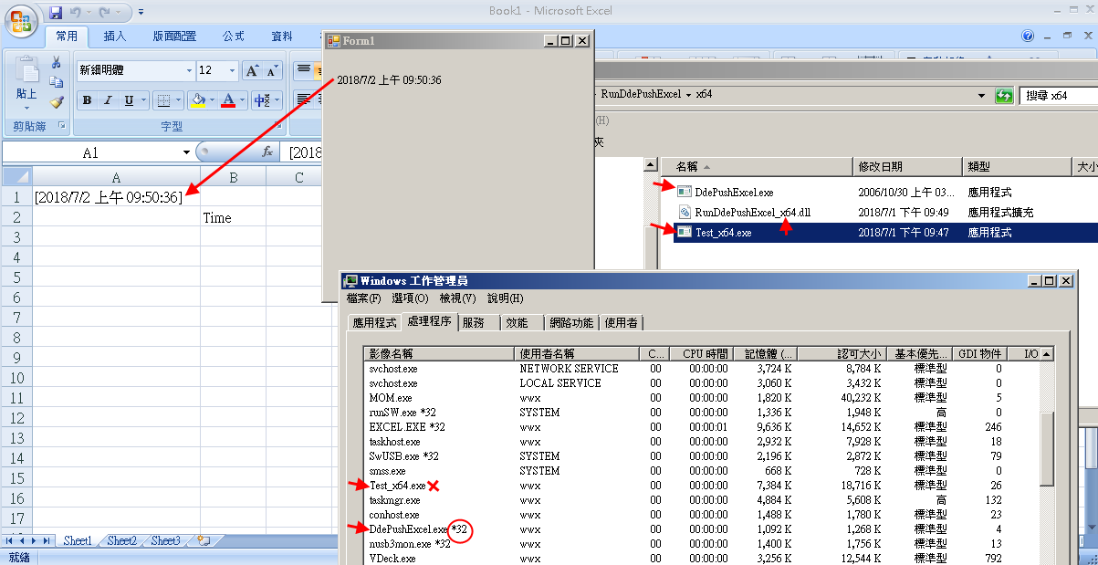The image size is (1098, 565).
Task: Open 檔案(F) menu in Task Manager
Action: coord(363,298)
